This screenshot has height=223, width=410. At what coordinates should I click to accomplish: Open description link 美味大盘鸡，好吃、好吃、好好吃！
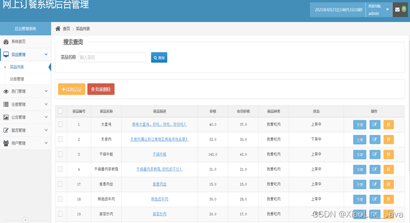pos(160,124)
